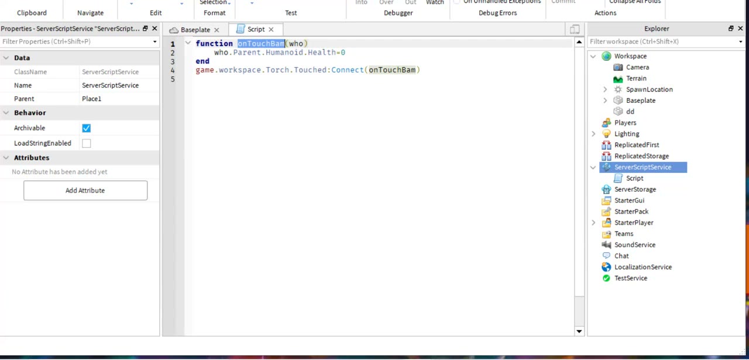Image resolution: width=749 pixels, height=360 pixels.
Task: Click the split editor view icon
Action: [x=575, y=29]
